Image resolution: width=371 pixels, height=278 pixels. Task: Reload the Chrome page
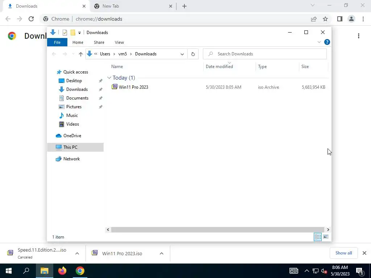(31, 19)
